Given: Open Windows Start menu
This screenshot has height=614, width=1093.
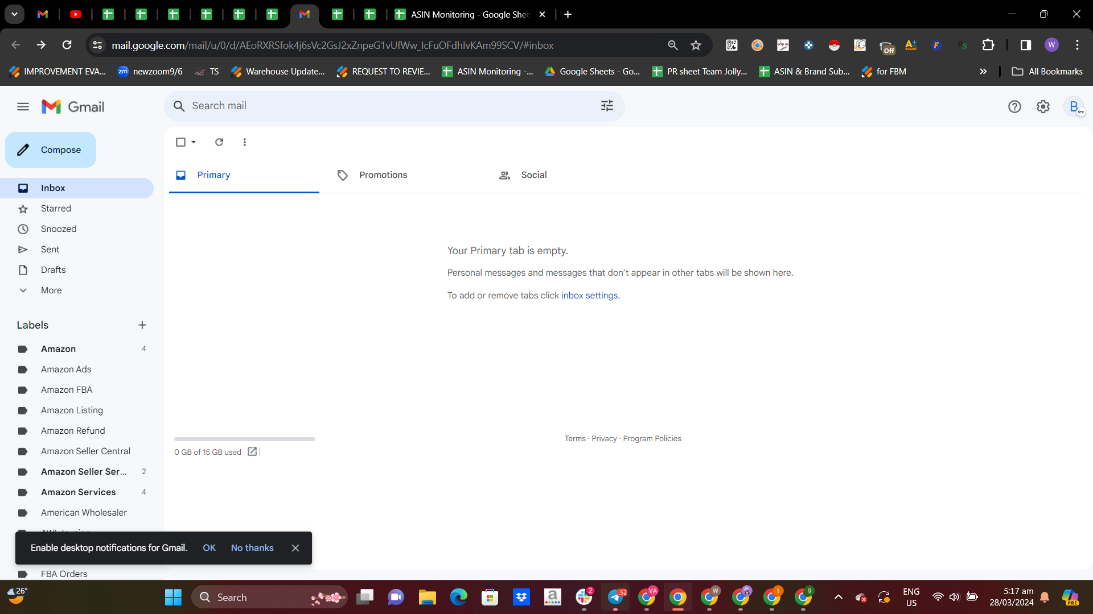Looking at the screenshot, I should pyautogui.click(x=173, y=598).
